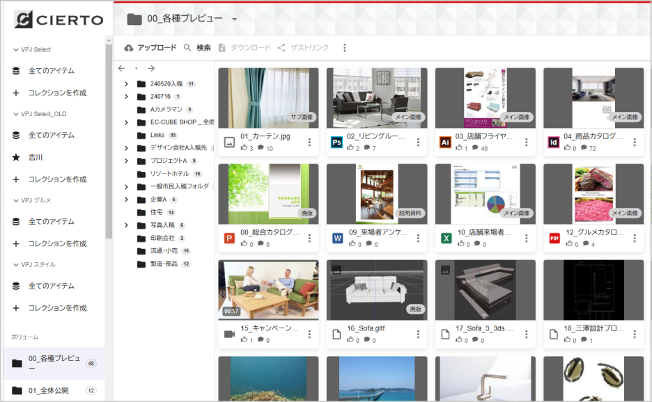This screenshot has height=402, width=652.
Task: Click the comment icon on 03_店舗フライヤ item
Action: (474, 148)
